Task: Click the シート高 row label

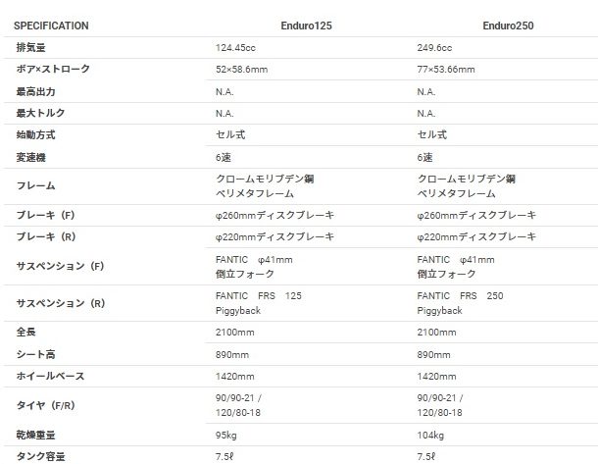Action: coord(35,354)
